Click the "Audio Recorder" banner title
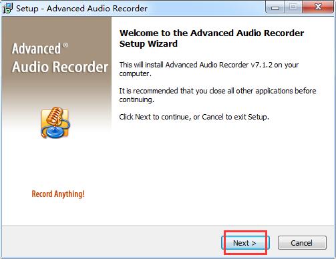Viewport: 336px width, 259px height. coord(60,67)
